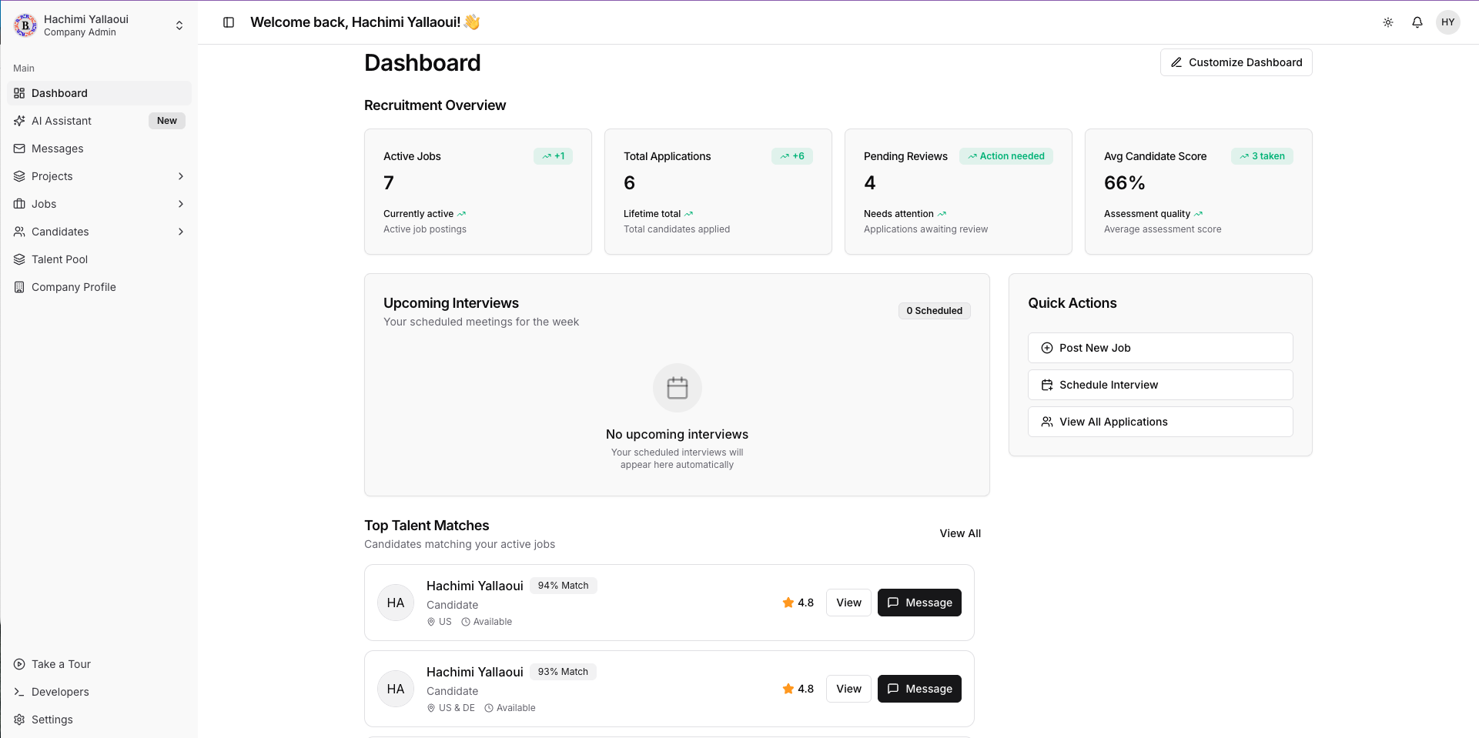The width and height of the screenshot is (1479, 738).
Task: Click the empty calendar icon
Action: [678, 388]
